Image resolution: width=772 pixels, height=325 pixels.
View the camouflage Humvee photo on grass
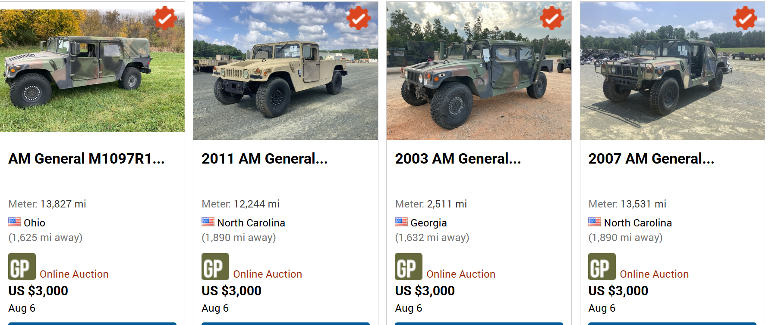[x=92, y=71]
